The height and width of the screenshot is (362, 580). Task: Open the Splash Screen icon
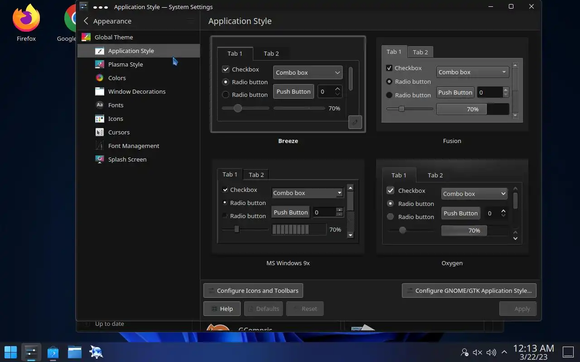tap(100, 159)
